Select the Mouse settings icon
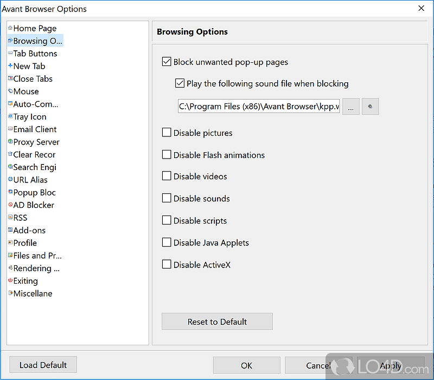The image size is (434, 380). tap(9, 91)
